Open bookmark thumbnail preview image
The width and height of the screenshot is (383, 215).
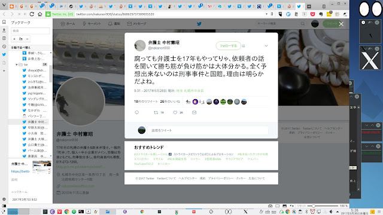point(42,167)
